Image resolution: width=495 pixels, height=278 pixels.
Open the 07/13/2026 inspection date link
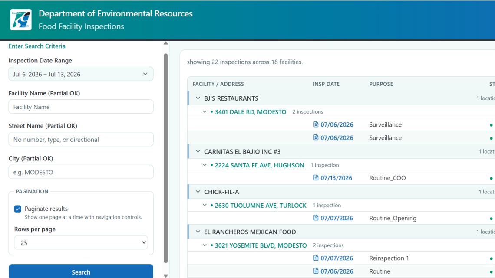(336, 178)
